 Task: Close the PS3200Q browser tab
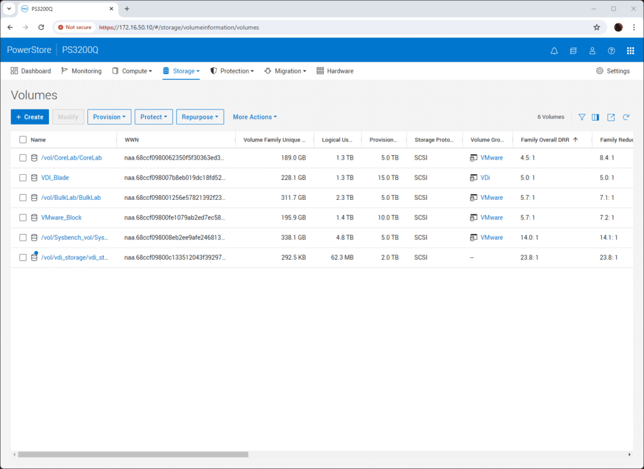111,9
